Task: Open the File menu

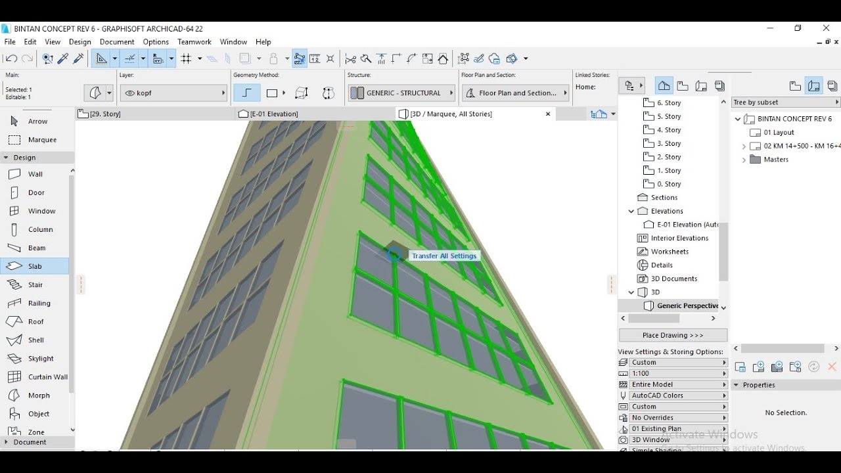Action: 10,41
